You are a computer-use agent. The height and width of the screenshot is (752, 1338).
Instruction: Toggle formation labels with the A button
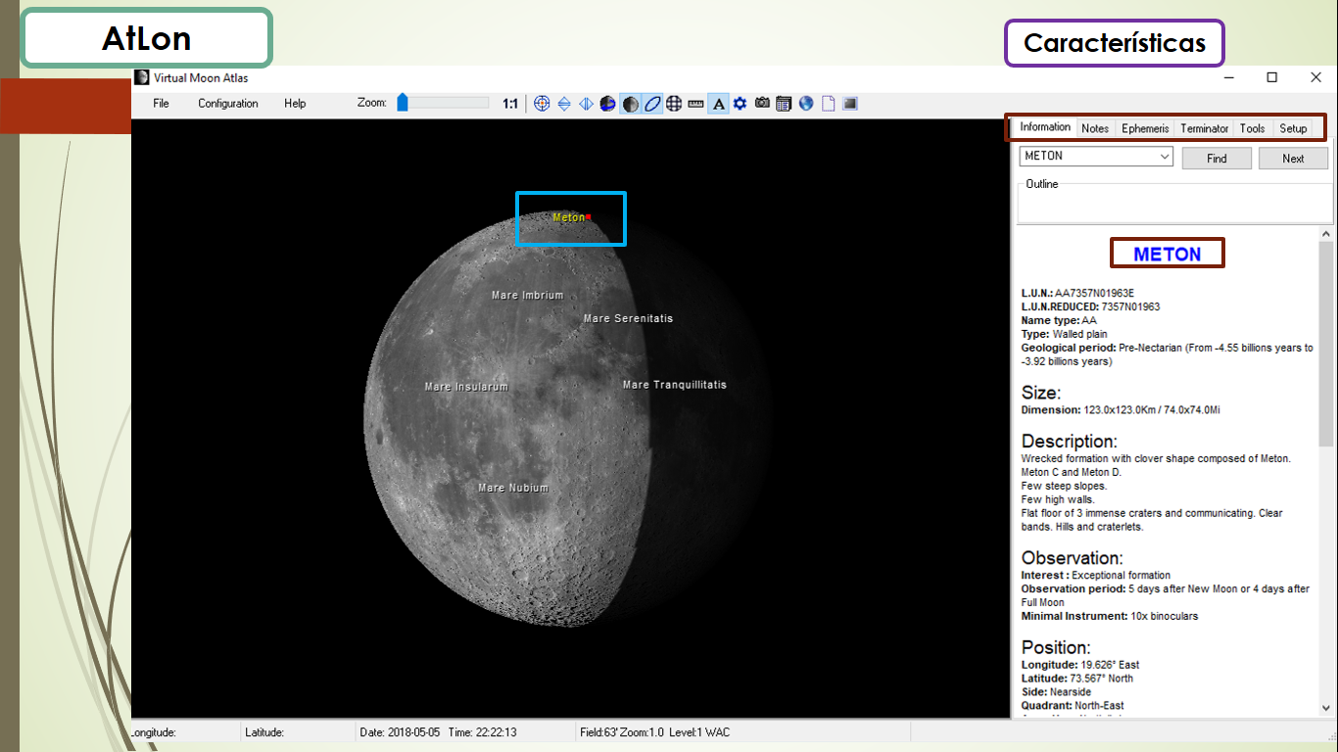click(x=718, y=104)
